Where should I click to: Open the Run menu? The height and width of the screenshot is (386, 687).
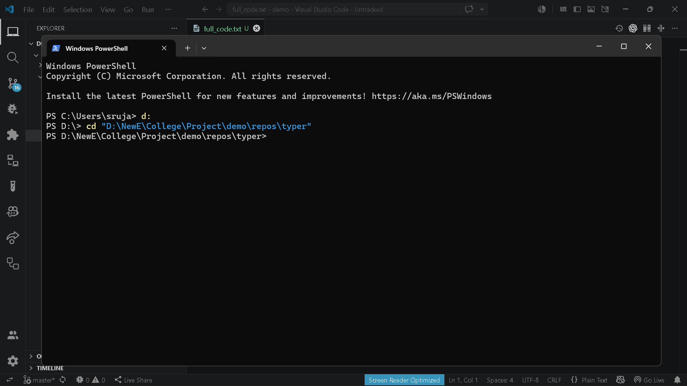(148, 10)
